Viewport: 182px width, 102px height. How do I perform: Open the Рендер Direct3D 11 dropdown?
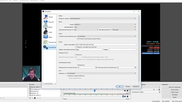click(105, 24)
